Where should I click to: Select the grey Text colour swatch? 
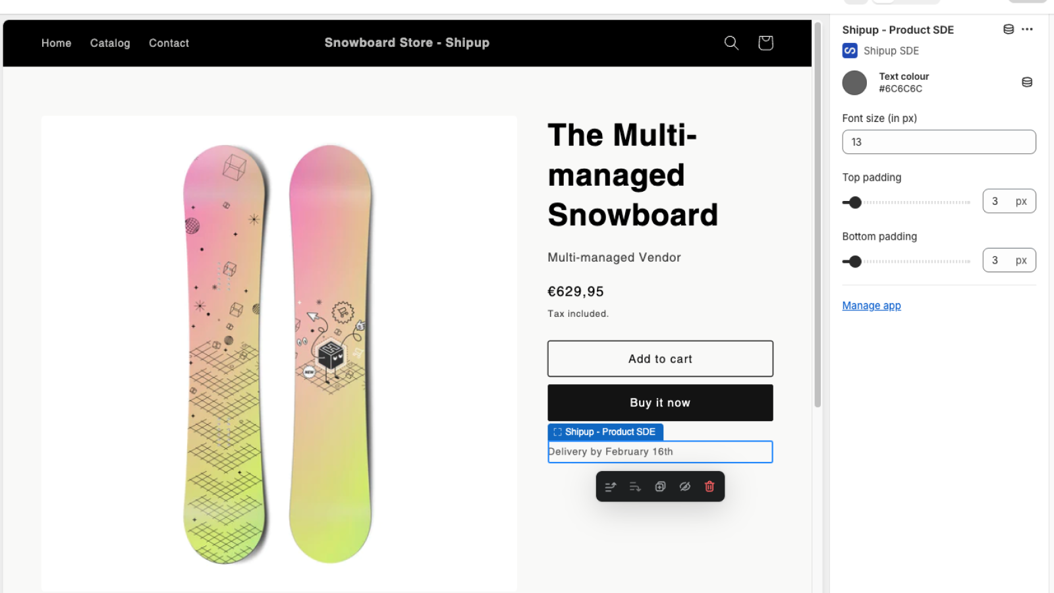854,82
